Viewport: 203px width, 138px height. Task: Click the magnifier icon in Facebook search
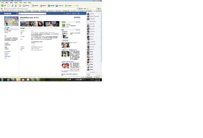coord(45,13)
